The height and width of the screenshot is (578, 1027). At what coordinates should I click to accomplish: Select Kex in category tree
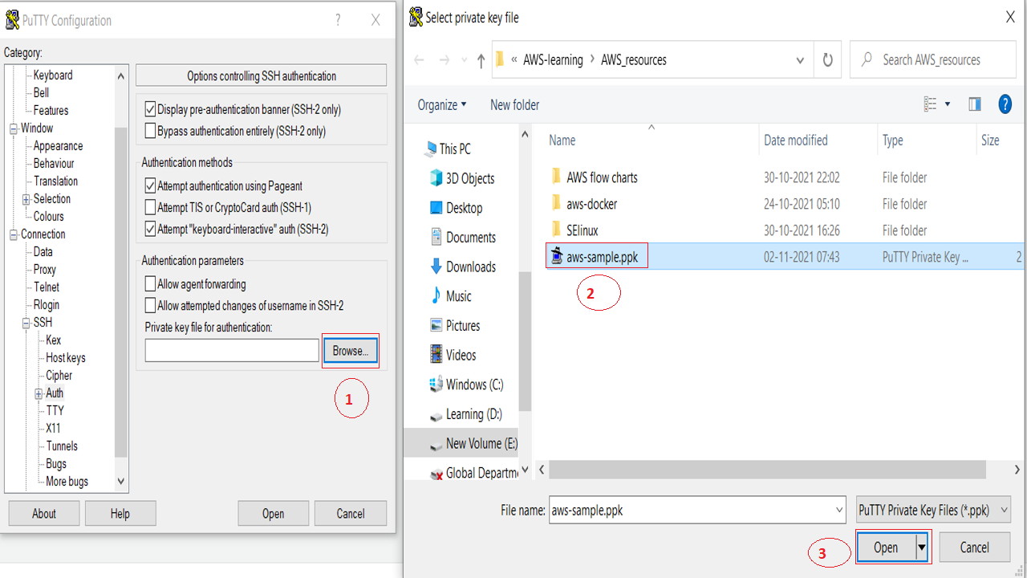click(53, 340)
